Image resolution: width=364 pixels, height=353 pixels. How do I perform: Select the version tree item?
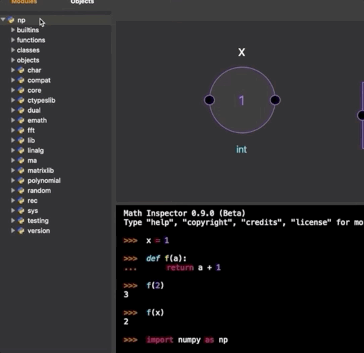(38, 231)
